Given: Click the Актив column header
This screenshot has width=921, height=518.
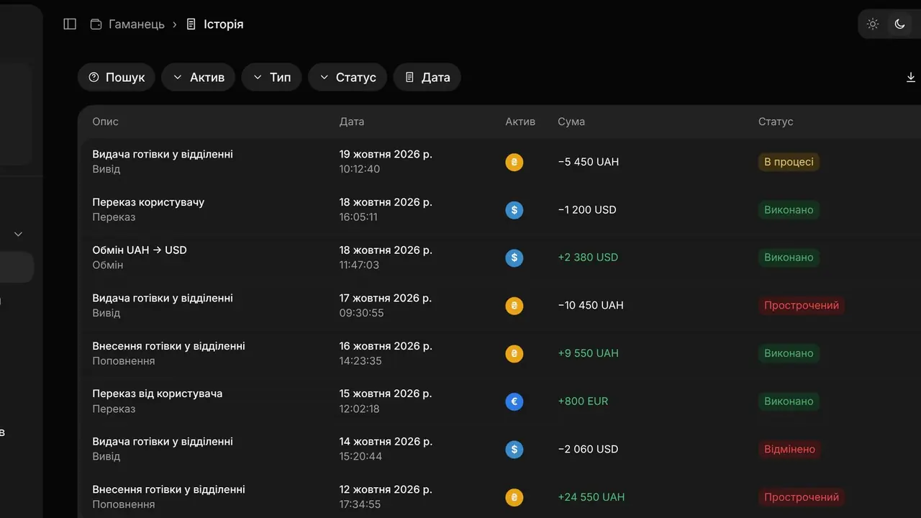Looking at the screenshot, I should pyautogui.click(x=520, y=122).
